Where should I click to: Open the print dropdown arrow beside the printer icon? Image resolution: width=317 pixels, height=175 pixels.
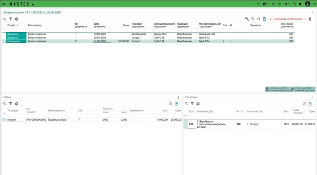point(268,4)
